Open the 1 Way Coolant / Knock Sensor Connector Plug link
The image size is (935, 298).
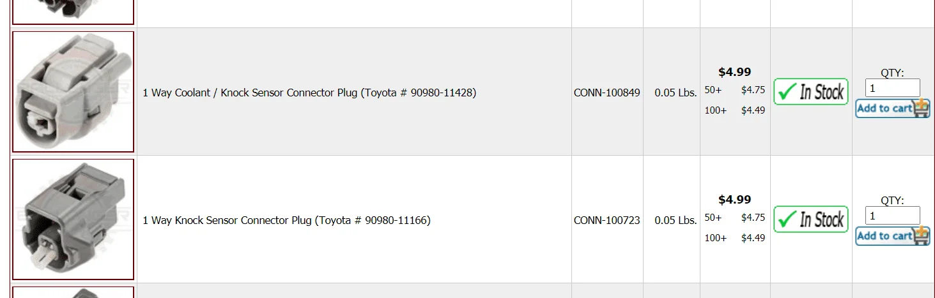(309, 93)
